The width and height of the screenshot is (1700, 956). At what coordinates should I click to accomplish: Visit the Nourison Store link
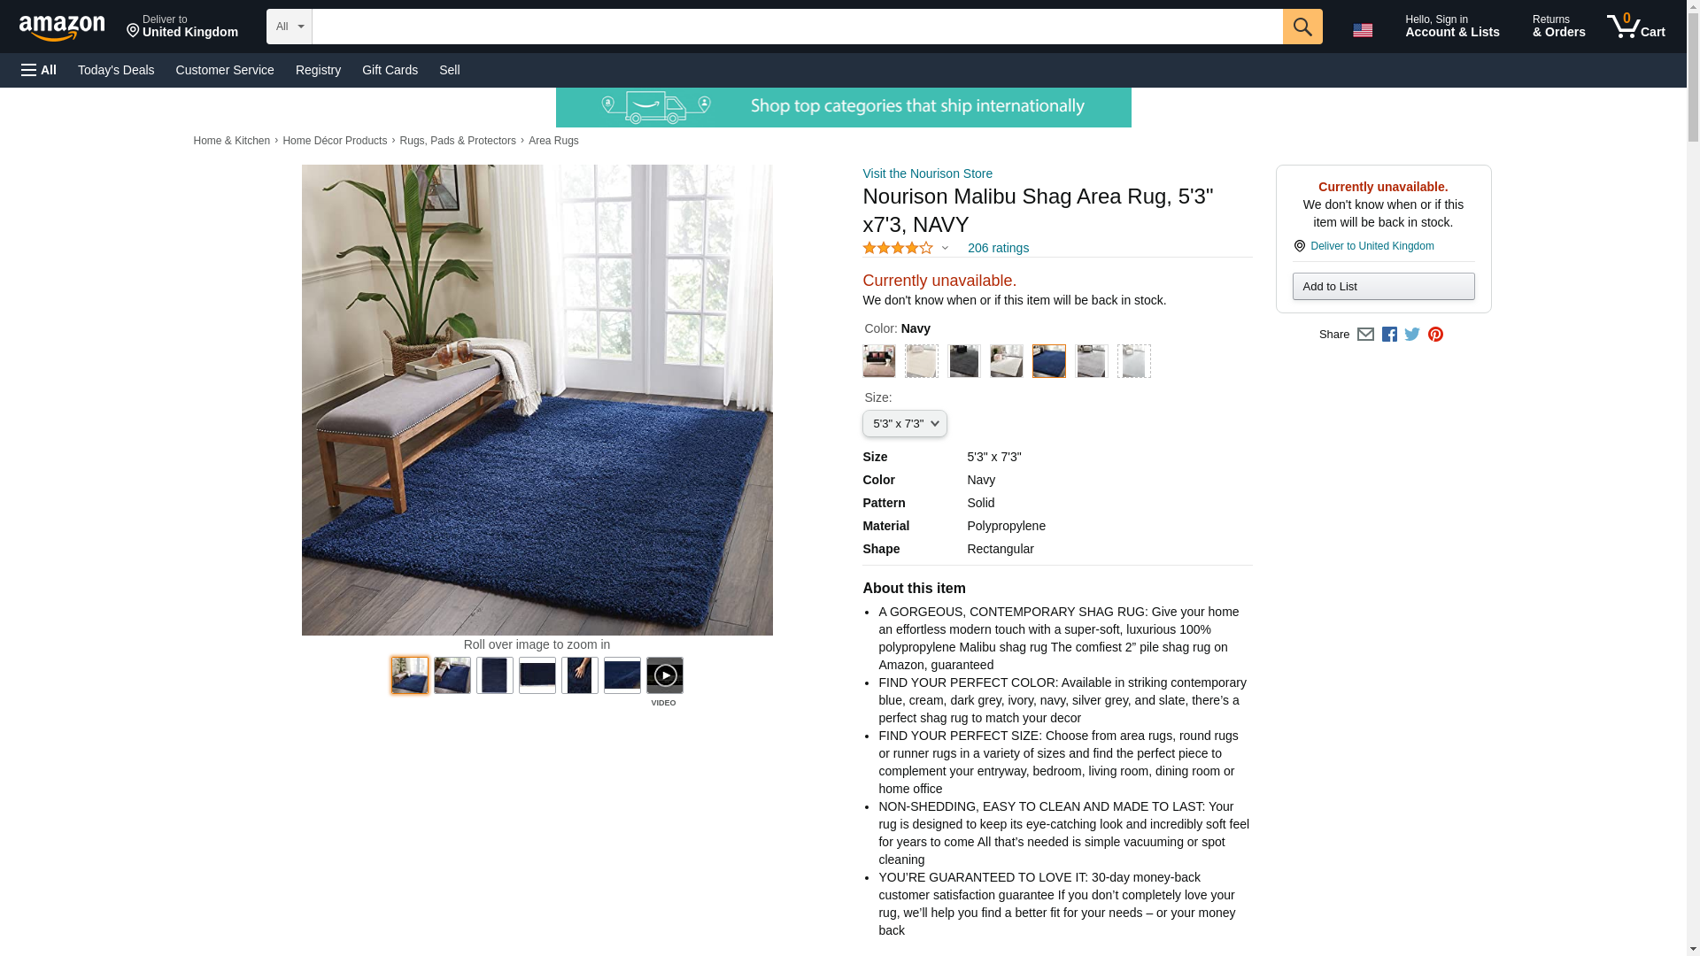927,173
